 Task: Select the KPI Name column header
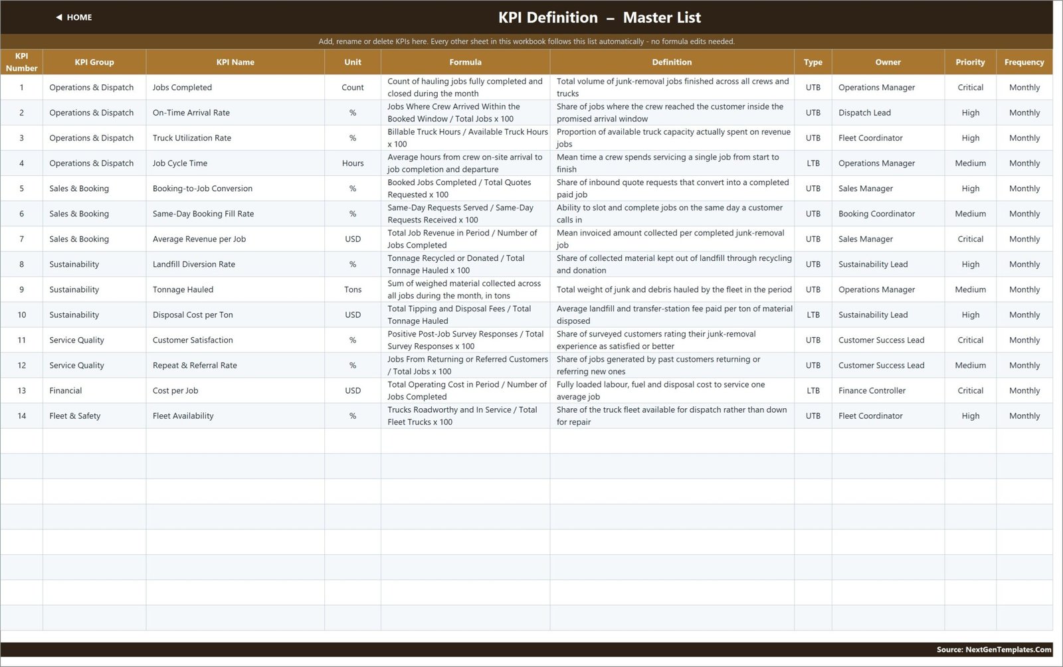pyautogui.click(x=235, y=62)
